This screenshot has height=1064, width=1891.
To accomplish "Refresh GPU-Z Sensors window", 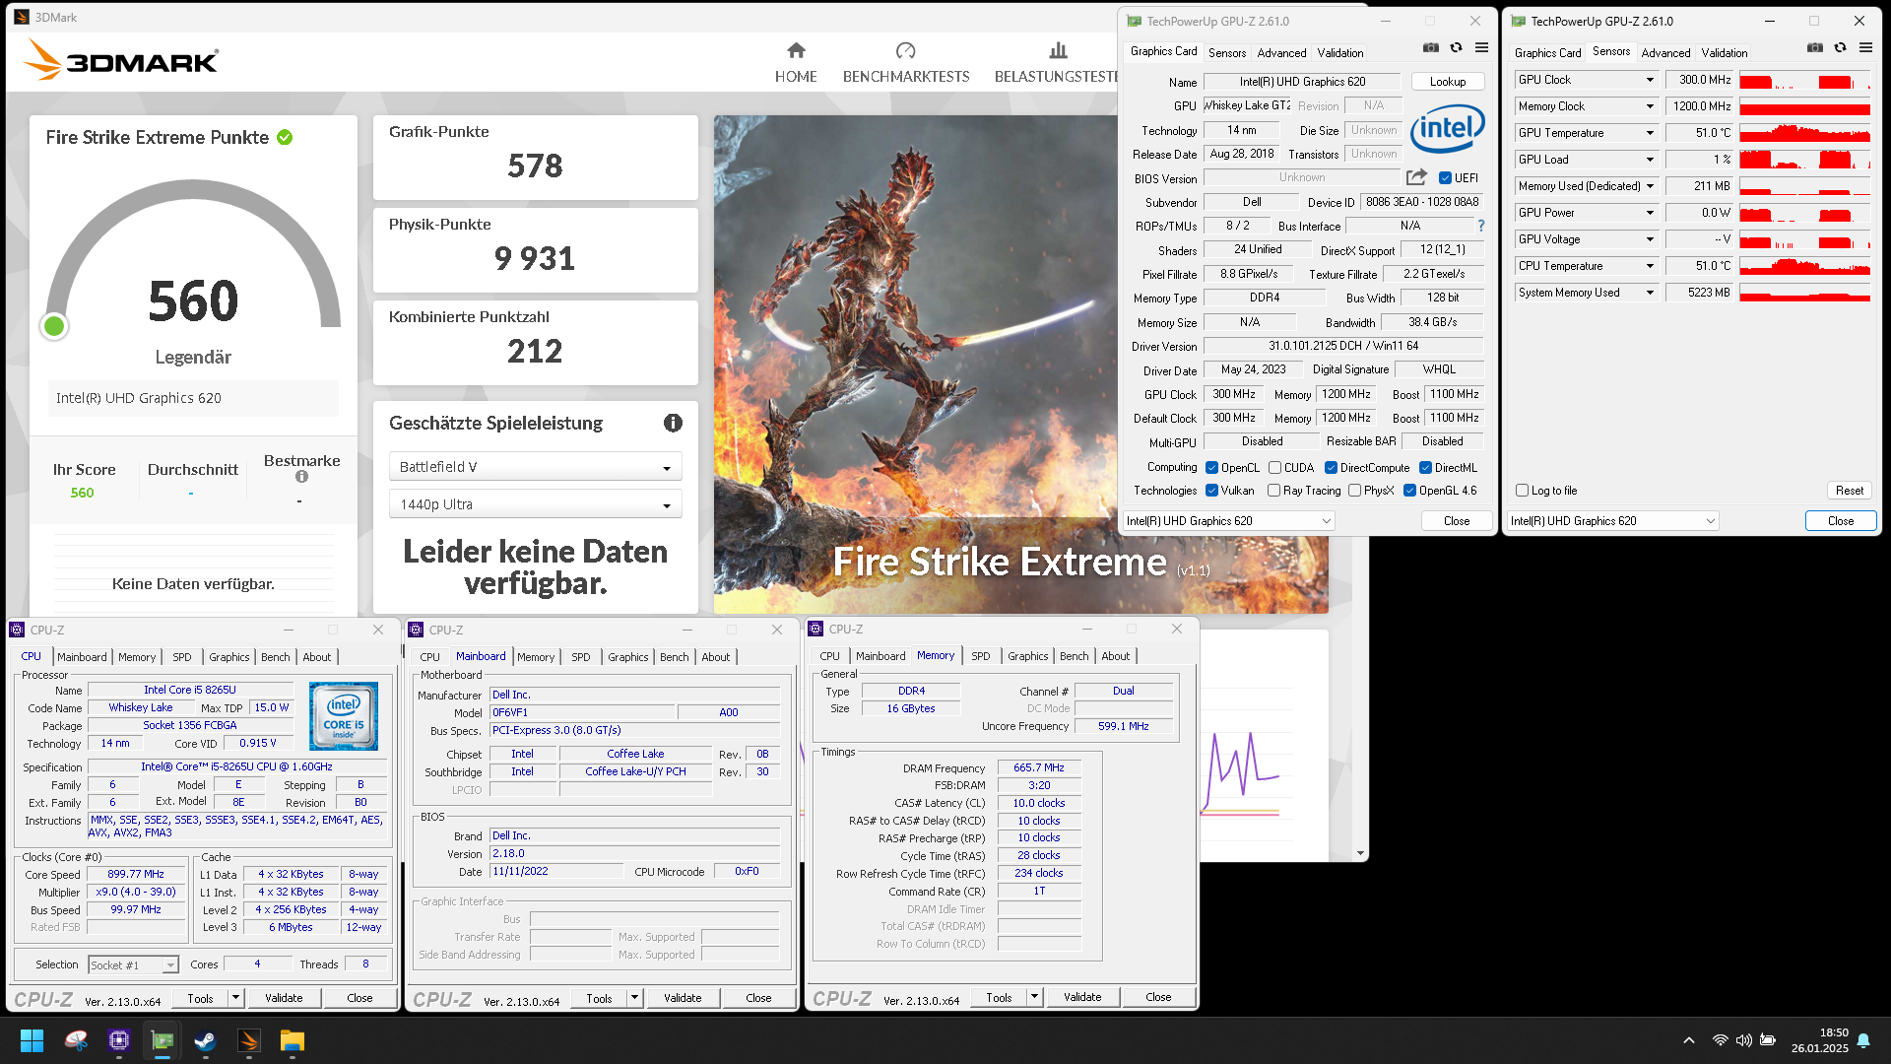I will tap(1840, 47).
